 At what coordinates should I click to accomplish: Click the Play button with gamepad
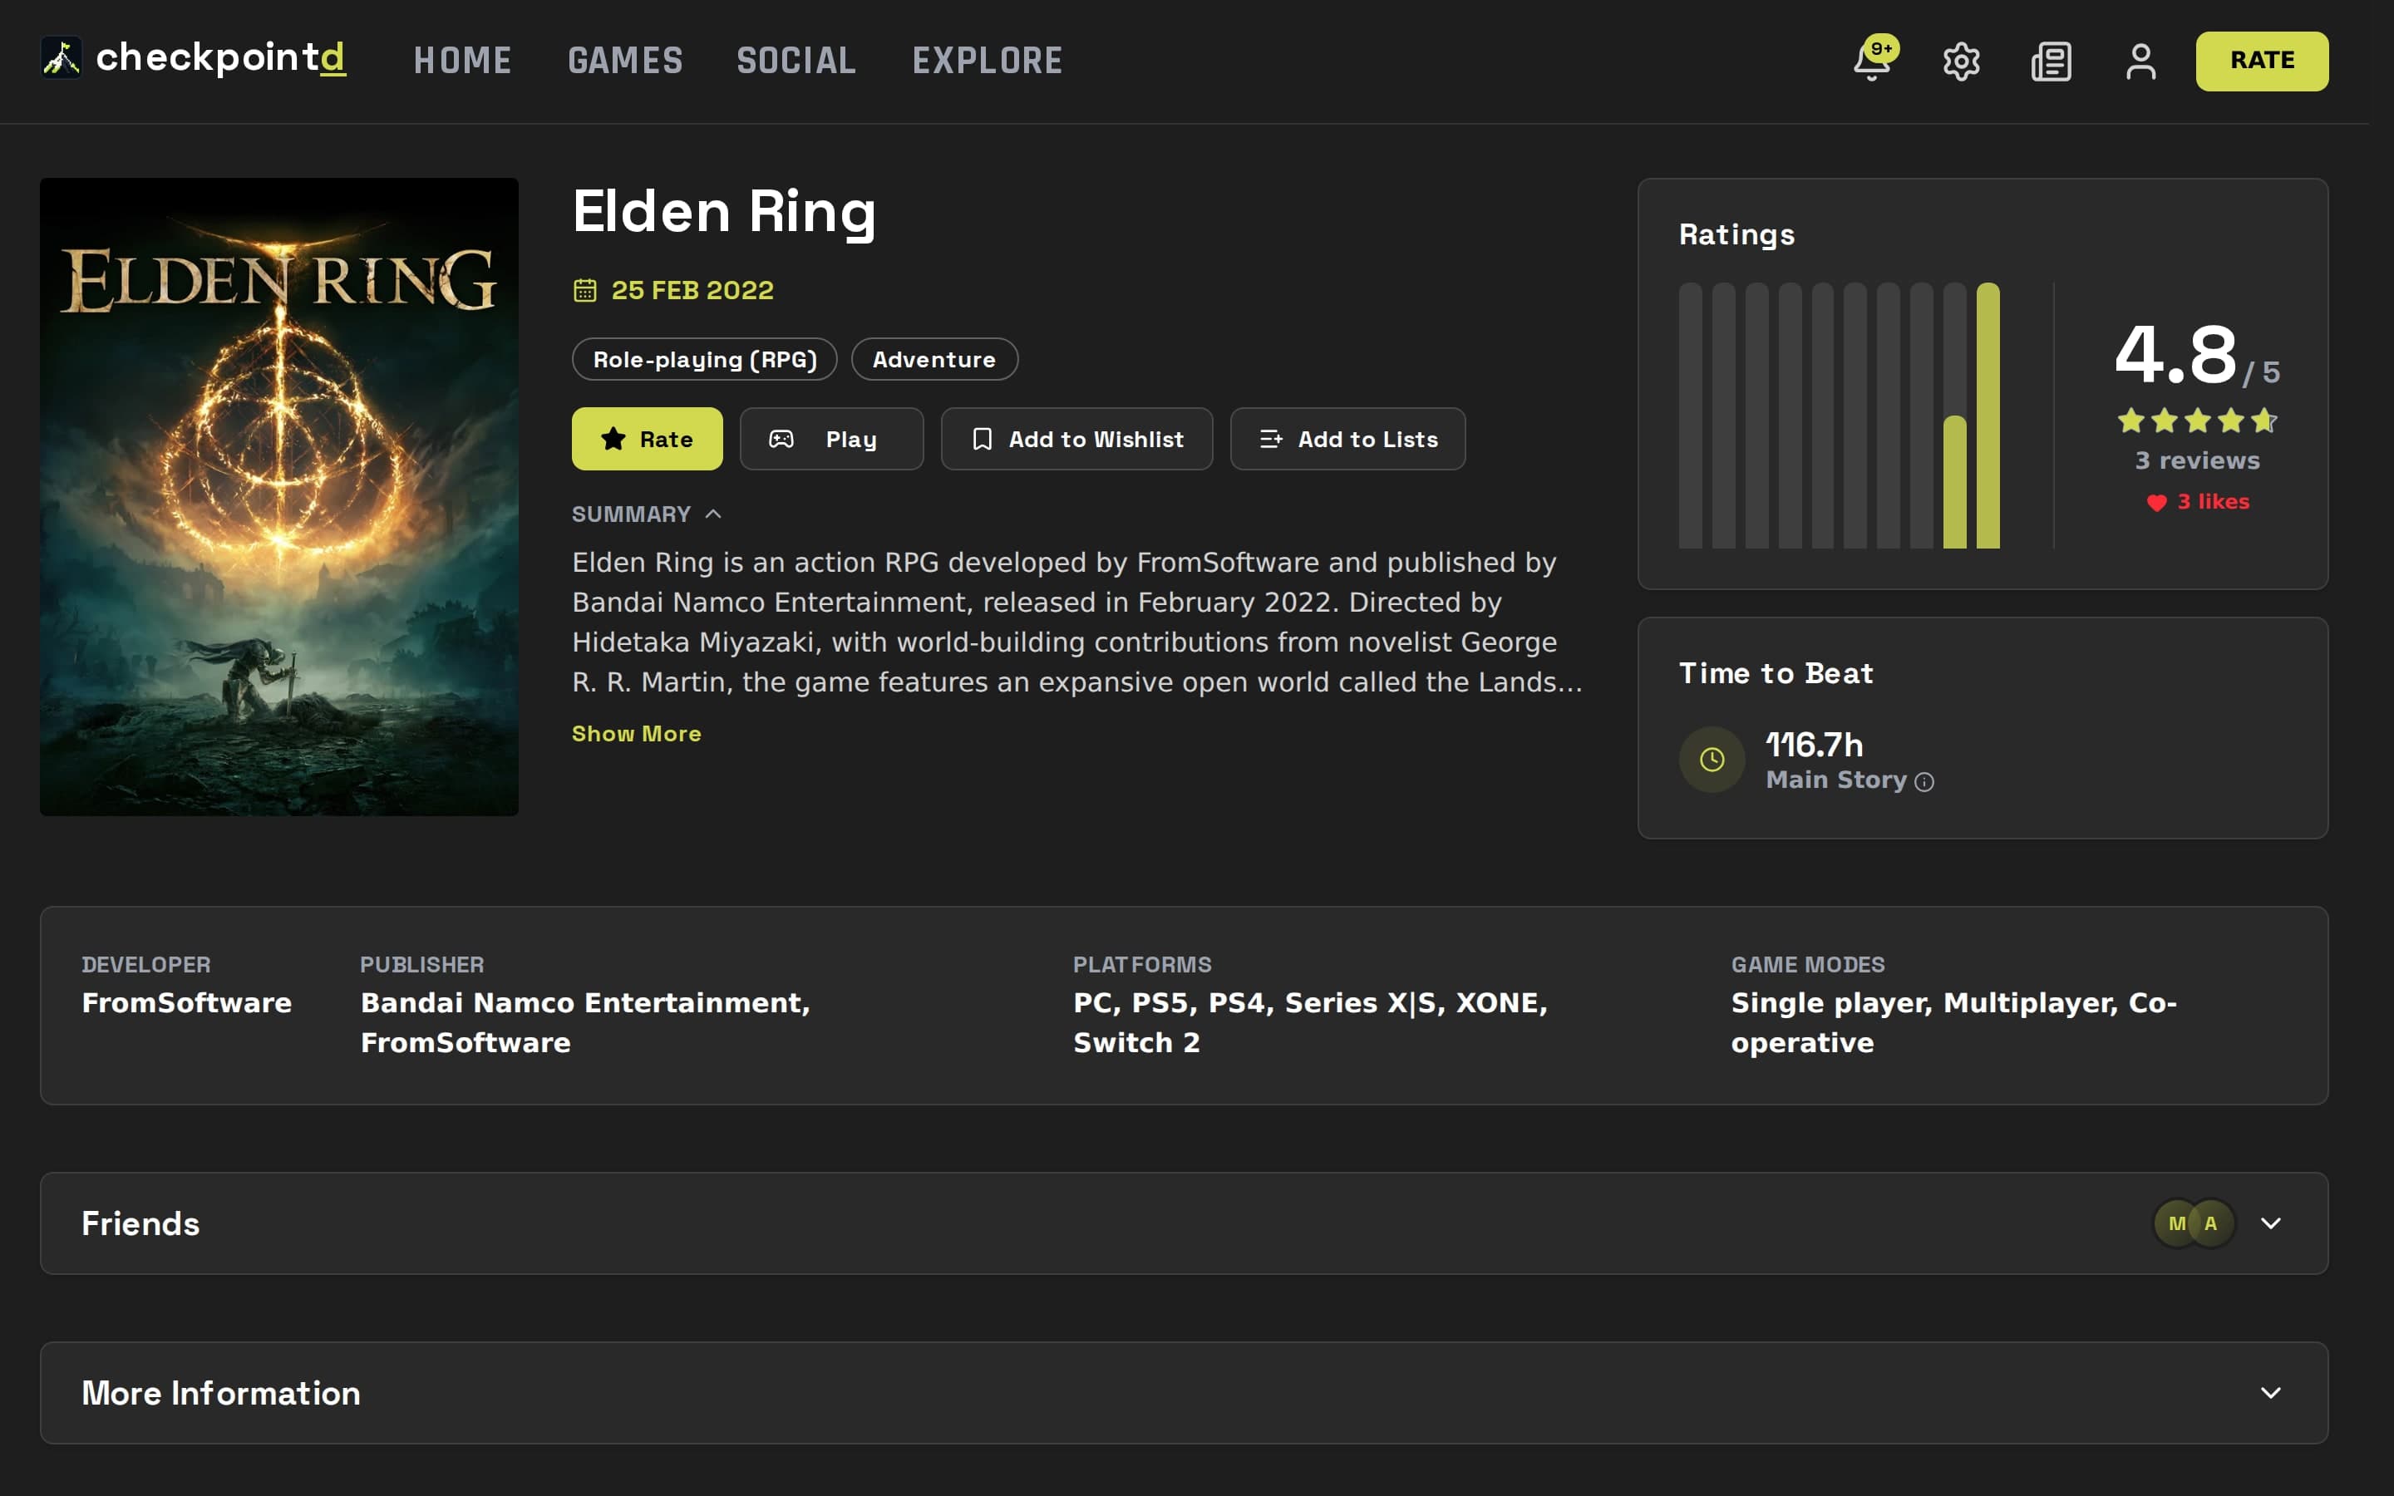(831, 438)
